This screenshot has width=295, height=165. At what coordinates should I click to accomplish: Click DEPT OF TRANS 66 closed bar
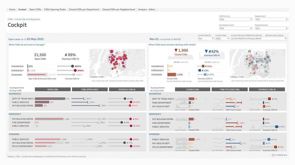pos(191,99)
